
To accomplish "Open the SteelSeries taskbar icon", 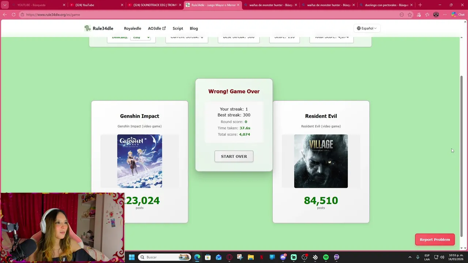I will 315,257.
